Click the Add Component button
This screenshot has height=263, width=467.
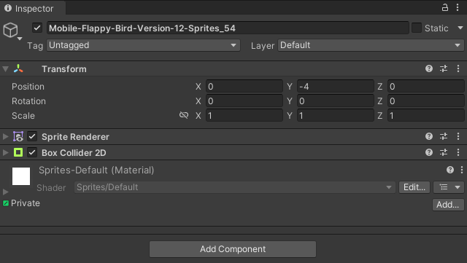(233, 249)
